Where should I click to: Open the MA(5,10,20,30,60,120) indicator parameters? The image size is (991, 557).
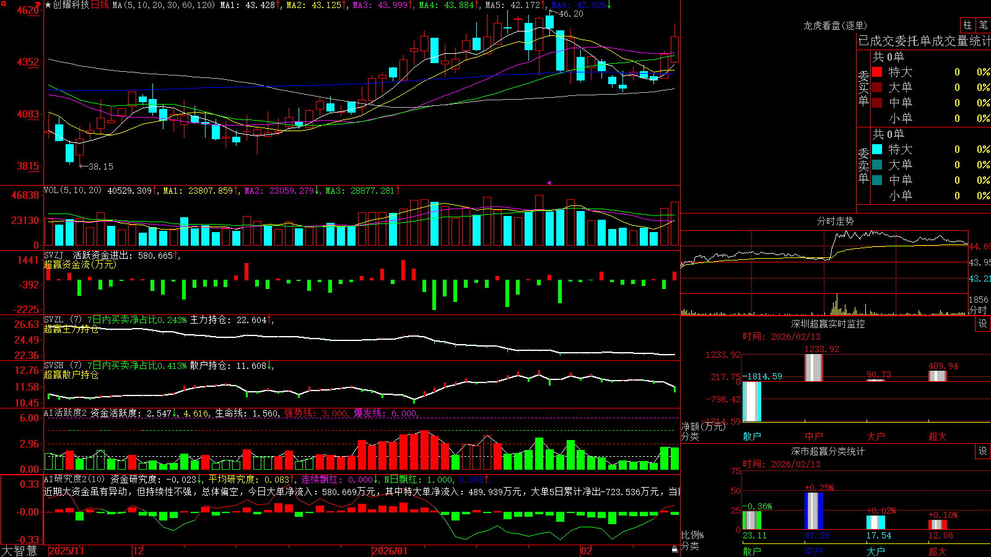point(164,5)
